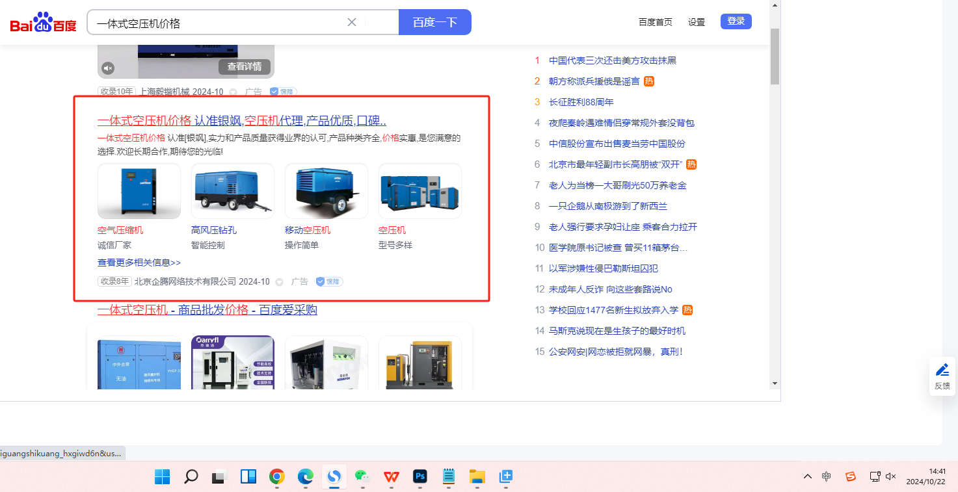The image size is (958, 492).
Task: Open hot search 未成年人反诈 向这些套路说No
Action: pyautogui.click(x=611, y=289)
